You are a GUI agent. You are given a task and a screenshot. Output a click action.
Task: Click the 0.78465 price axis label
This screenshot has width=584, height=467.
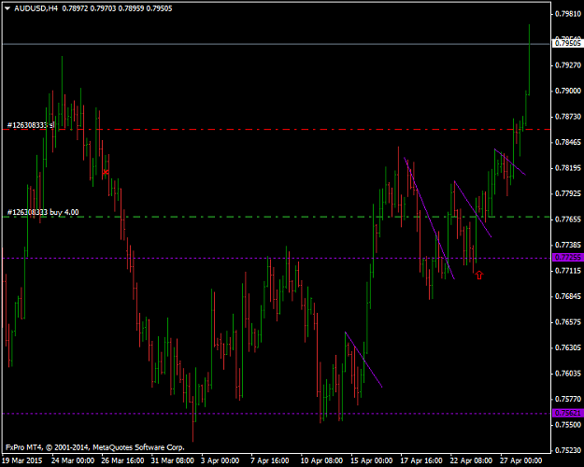567,142
